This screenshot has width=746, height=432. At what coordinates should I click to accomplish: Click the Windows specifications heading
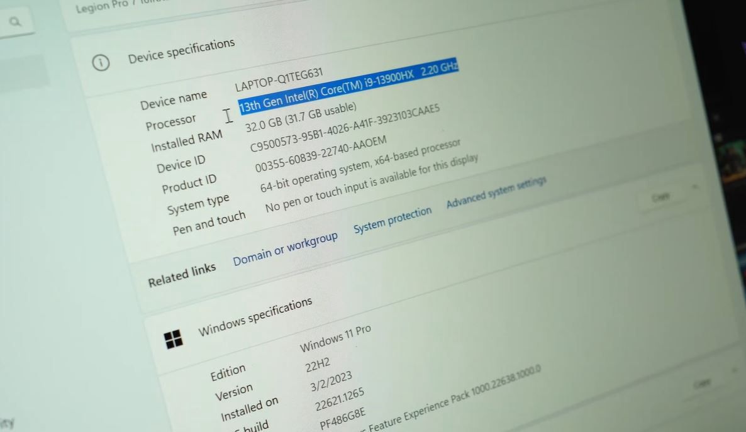[x=255, y=317]
